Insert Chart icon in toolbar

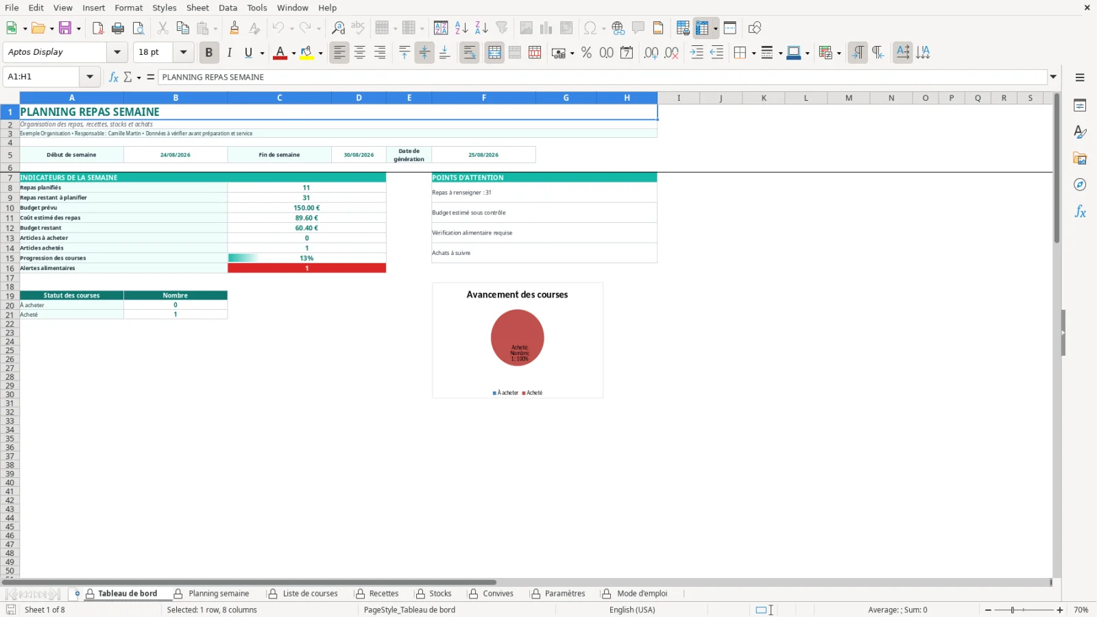546,28
